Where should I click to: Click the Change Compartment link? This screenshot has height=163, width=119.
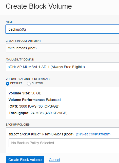point(93,134)
